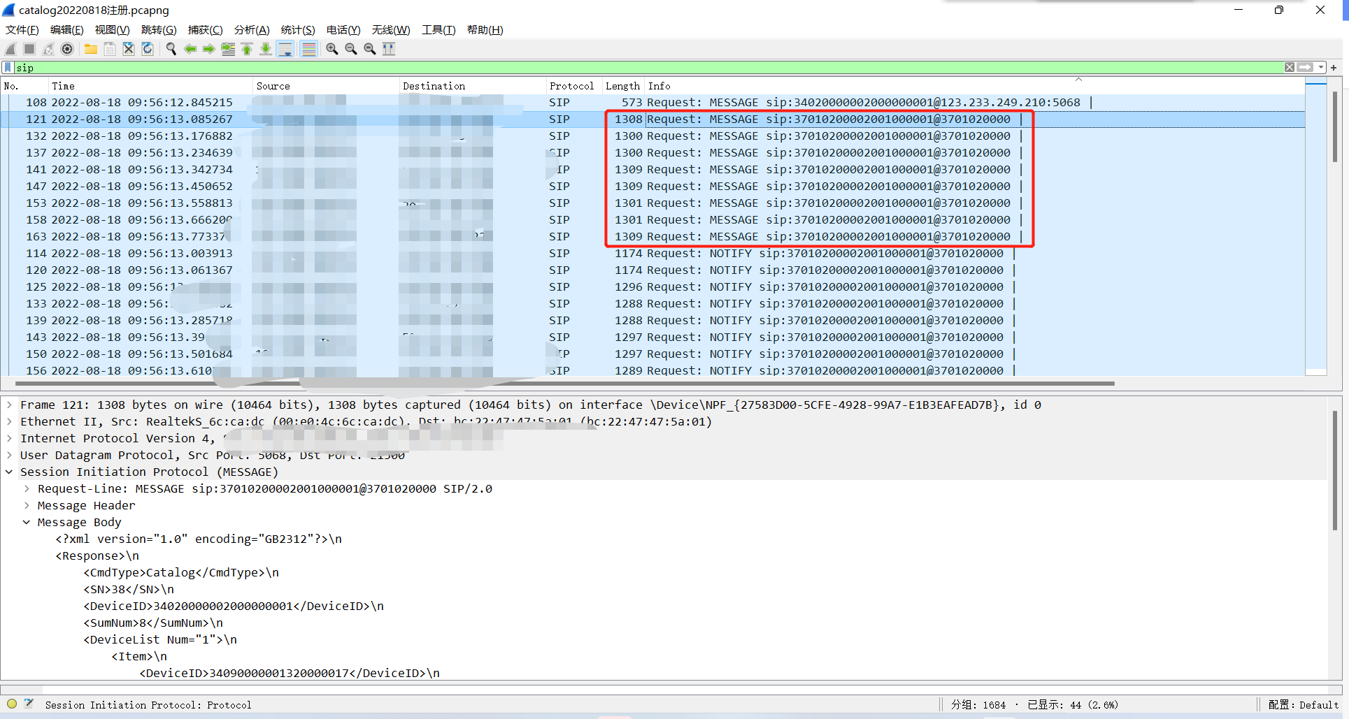Open capture options gear icon
This screenshot has width=1349, height=719.
(x=67, y=49)
